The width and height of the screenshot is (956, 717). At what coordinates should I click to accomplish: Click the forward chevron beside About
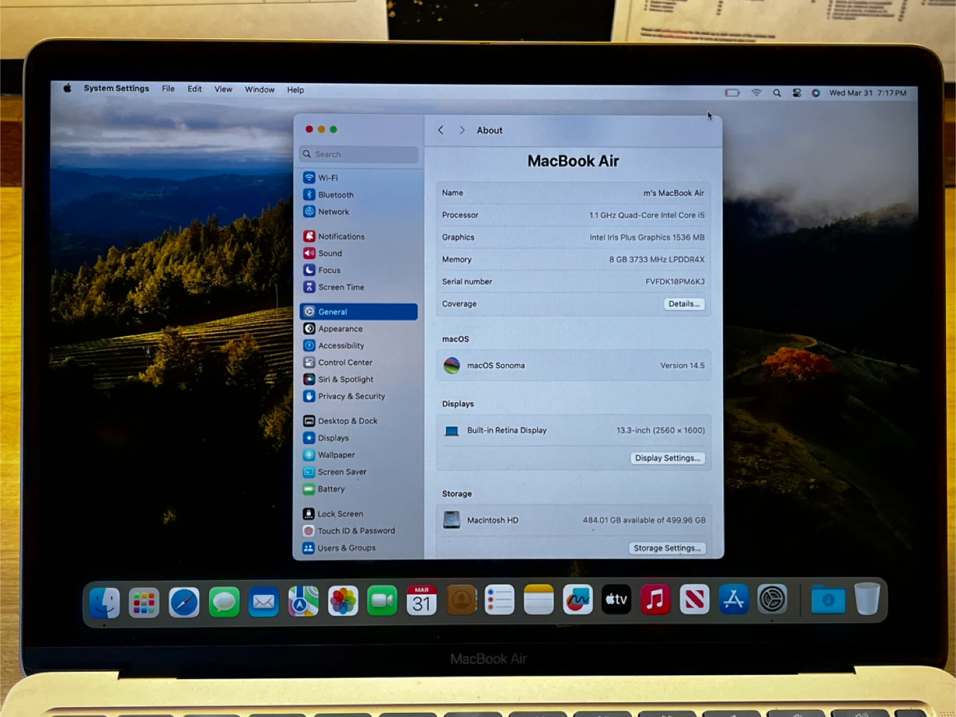[462, 130]
